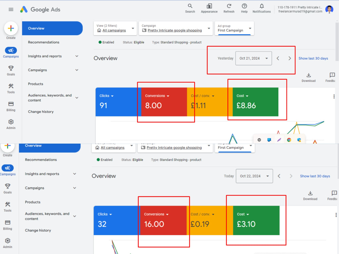Open the Ad group First Campaign dropdown
Screen dimensions: 339x254
(x=234, y=28)
